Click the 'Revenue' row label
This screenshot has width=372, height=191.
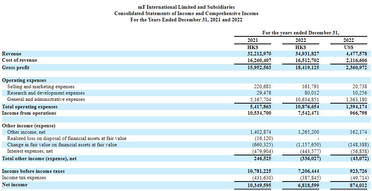point(12,54)
